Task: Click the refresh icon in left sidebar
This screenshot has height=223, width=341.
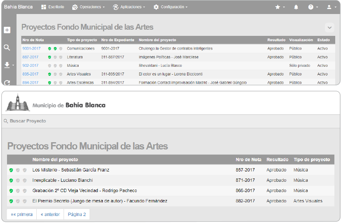Action: pyautogui.click(x=7, y=82)
